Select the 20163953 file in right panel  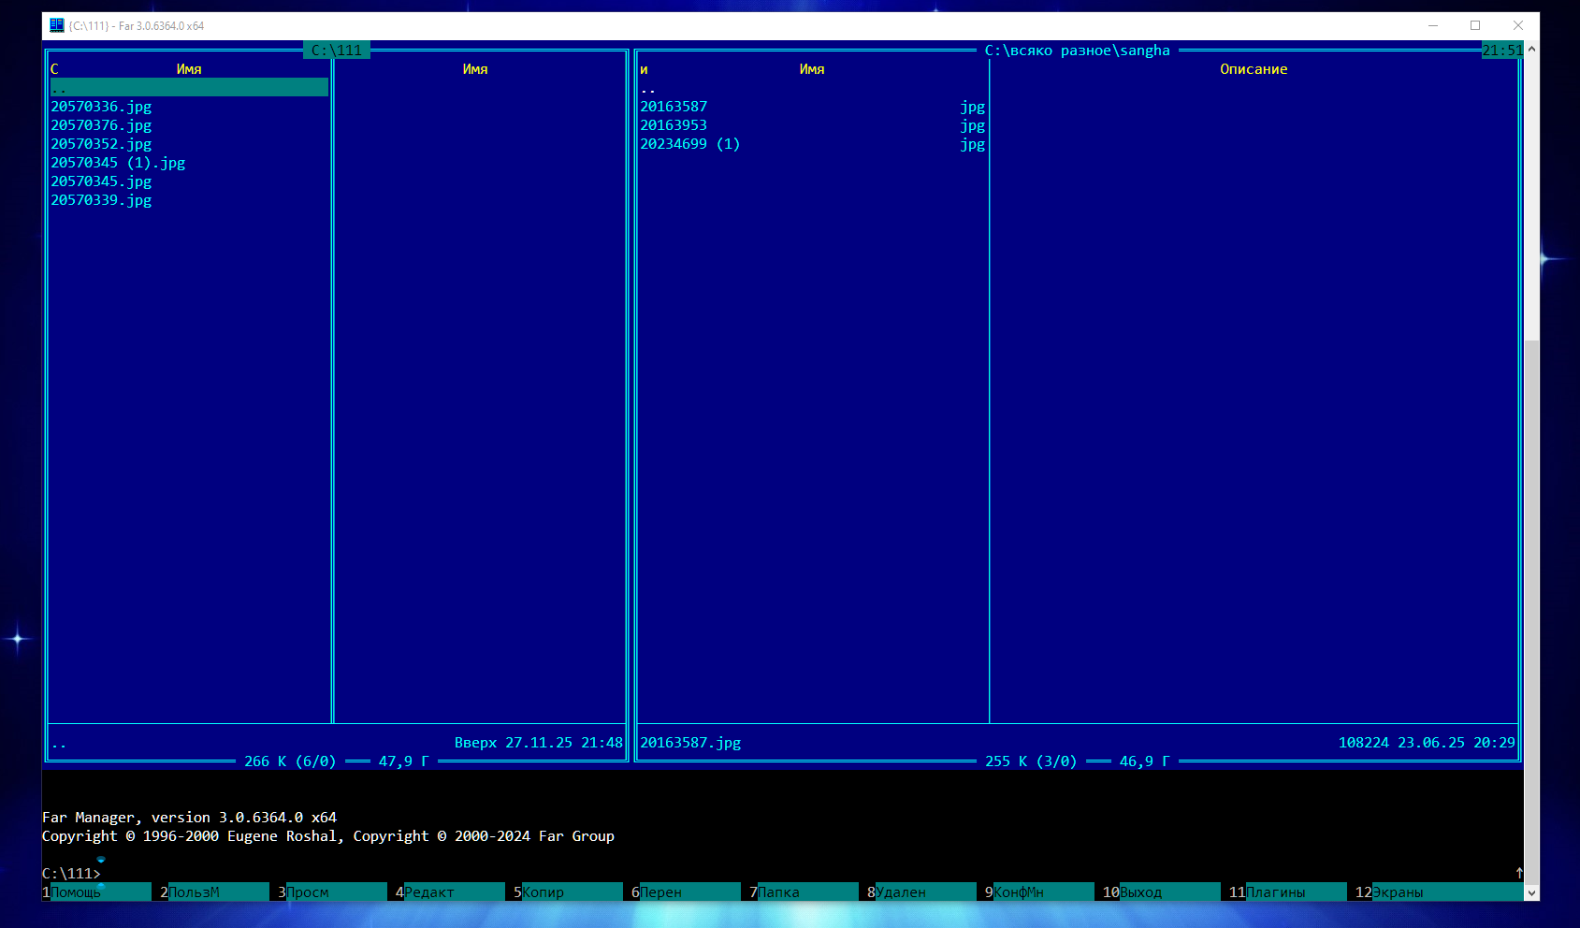(674, 125)
